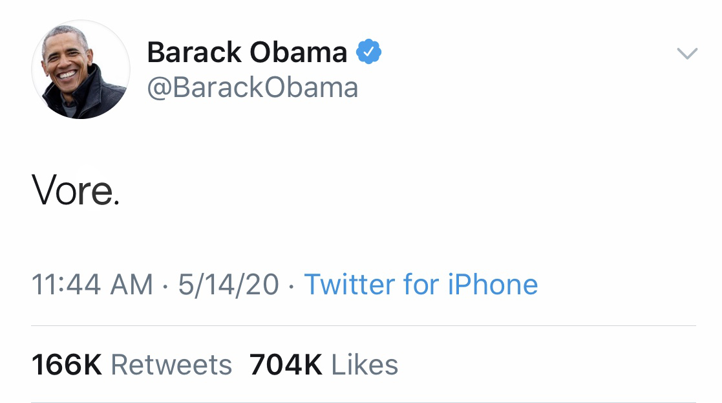722x403 pixels.
Task: View the 166K retweet count number
Action: point(66,365)
